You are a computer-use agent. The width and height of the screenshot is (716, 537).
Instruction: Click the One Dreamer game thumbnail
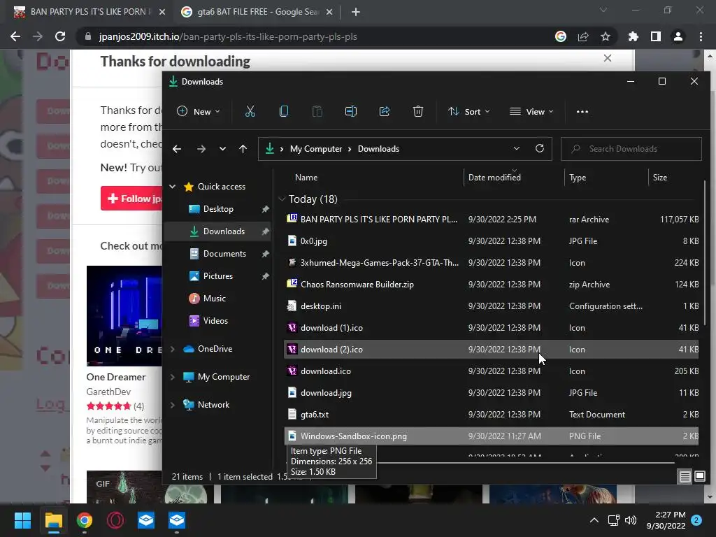click(124, 316)
